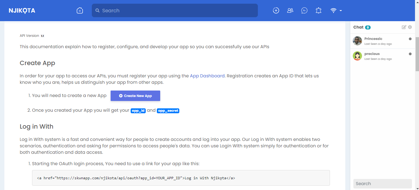This screenshot has height=190, width=419.
Task: Focus the top Search bar
Action: pos(175,10)
